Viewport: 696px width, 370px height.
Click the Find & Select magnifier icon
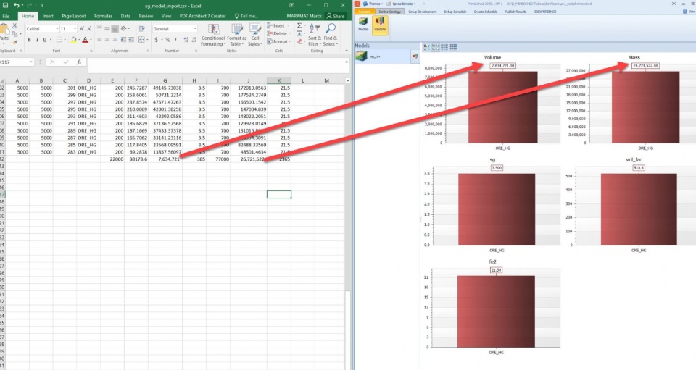pyautogui.click(x=331, y=28)
